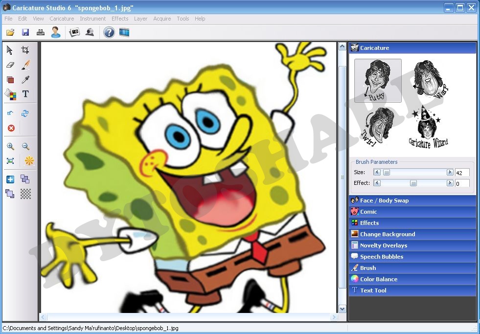
Task: Expand the Brush panel
Action: click(x=412, y=268)
